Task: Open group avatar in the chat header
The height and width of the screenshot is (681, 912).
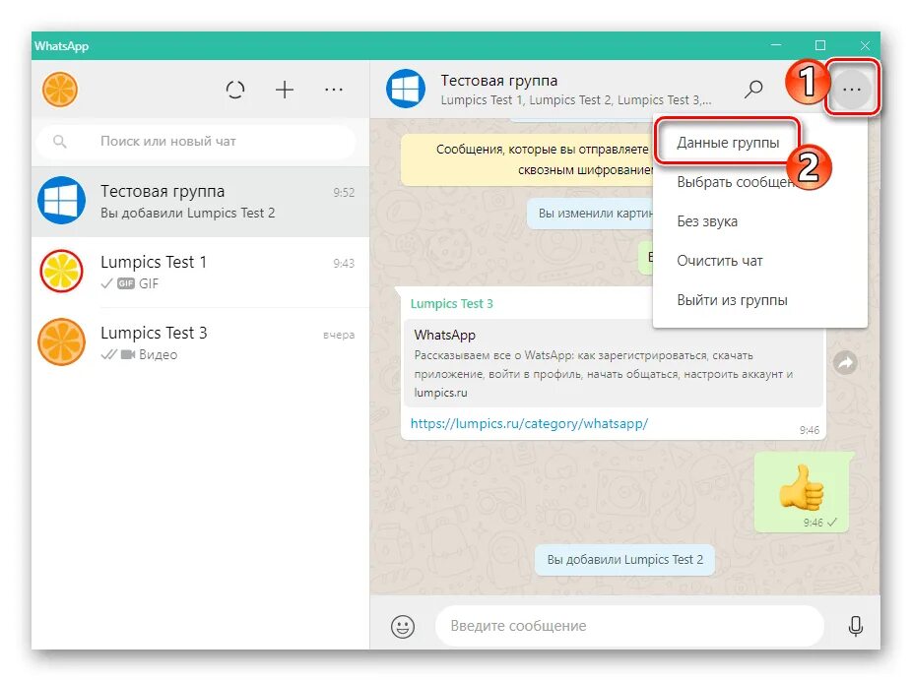Action: coord(406,89)
